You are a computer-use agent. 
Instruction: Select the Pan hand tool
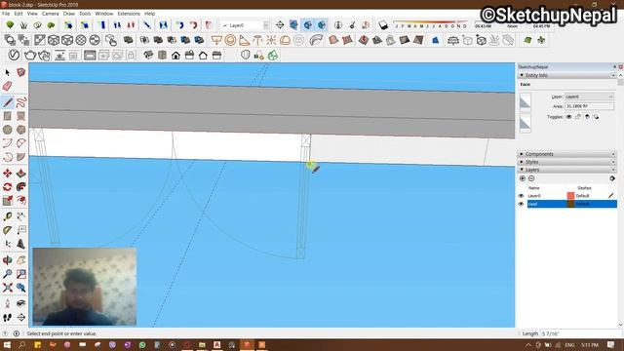click(21, 260)
